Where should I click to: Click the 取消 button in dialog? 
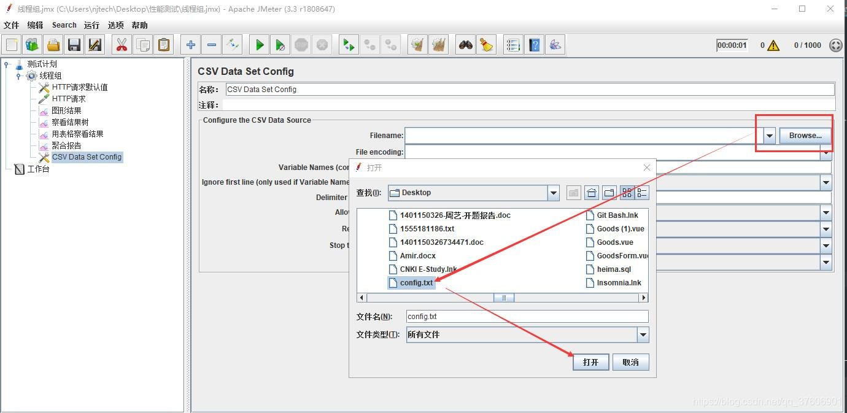point(630,362)
